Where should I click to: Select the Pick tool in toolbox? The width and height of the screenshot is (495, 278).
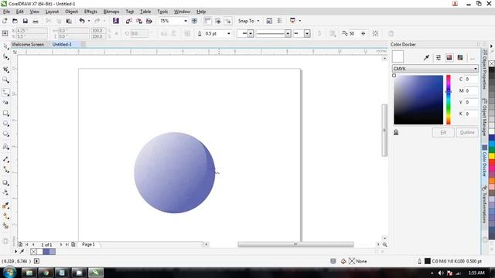(x=5, y=46)
